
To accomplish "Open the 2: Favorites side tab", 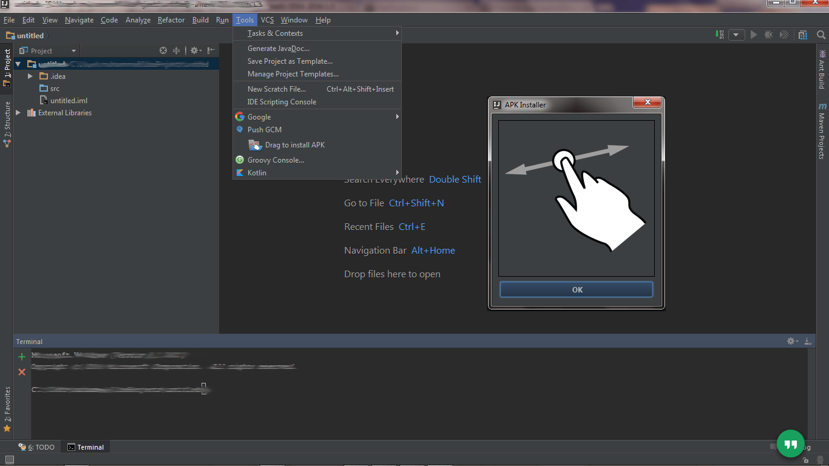I will (7, 409).
